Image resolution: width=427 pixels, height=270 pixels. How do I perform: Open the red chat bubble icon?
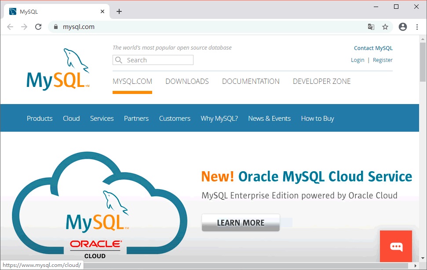click(x=395, y=246)
